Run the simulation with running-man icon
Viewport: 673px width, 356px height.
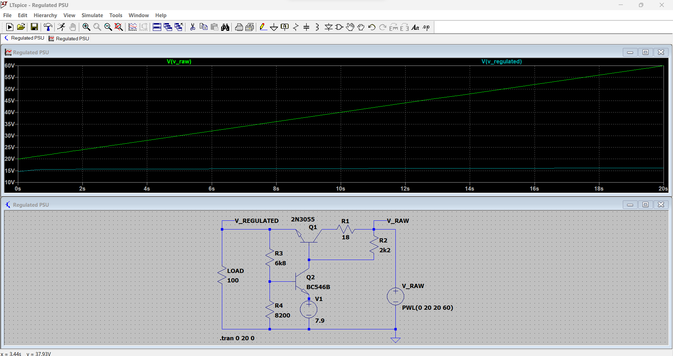pyautogui.click(x=61, y=27)
